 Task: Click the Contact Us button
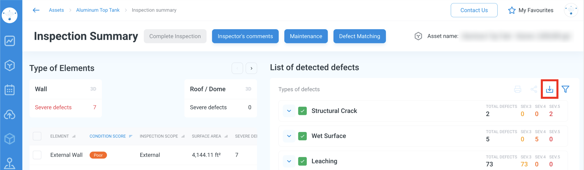pyautogui.click(x=474, y=10)
